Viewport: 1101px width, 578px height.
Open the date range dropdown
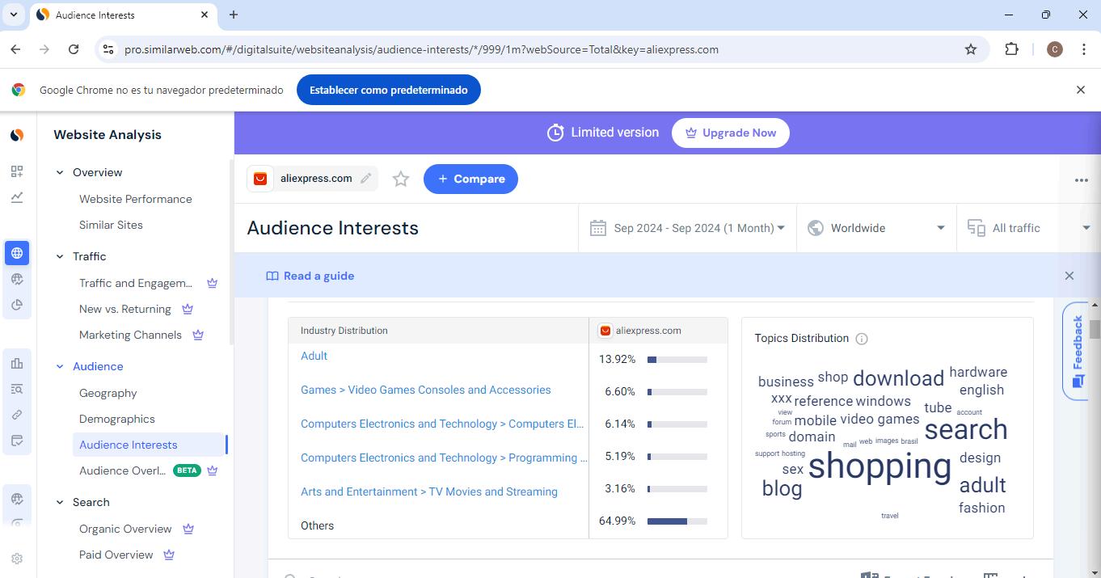point(688,228)
